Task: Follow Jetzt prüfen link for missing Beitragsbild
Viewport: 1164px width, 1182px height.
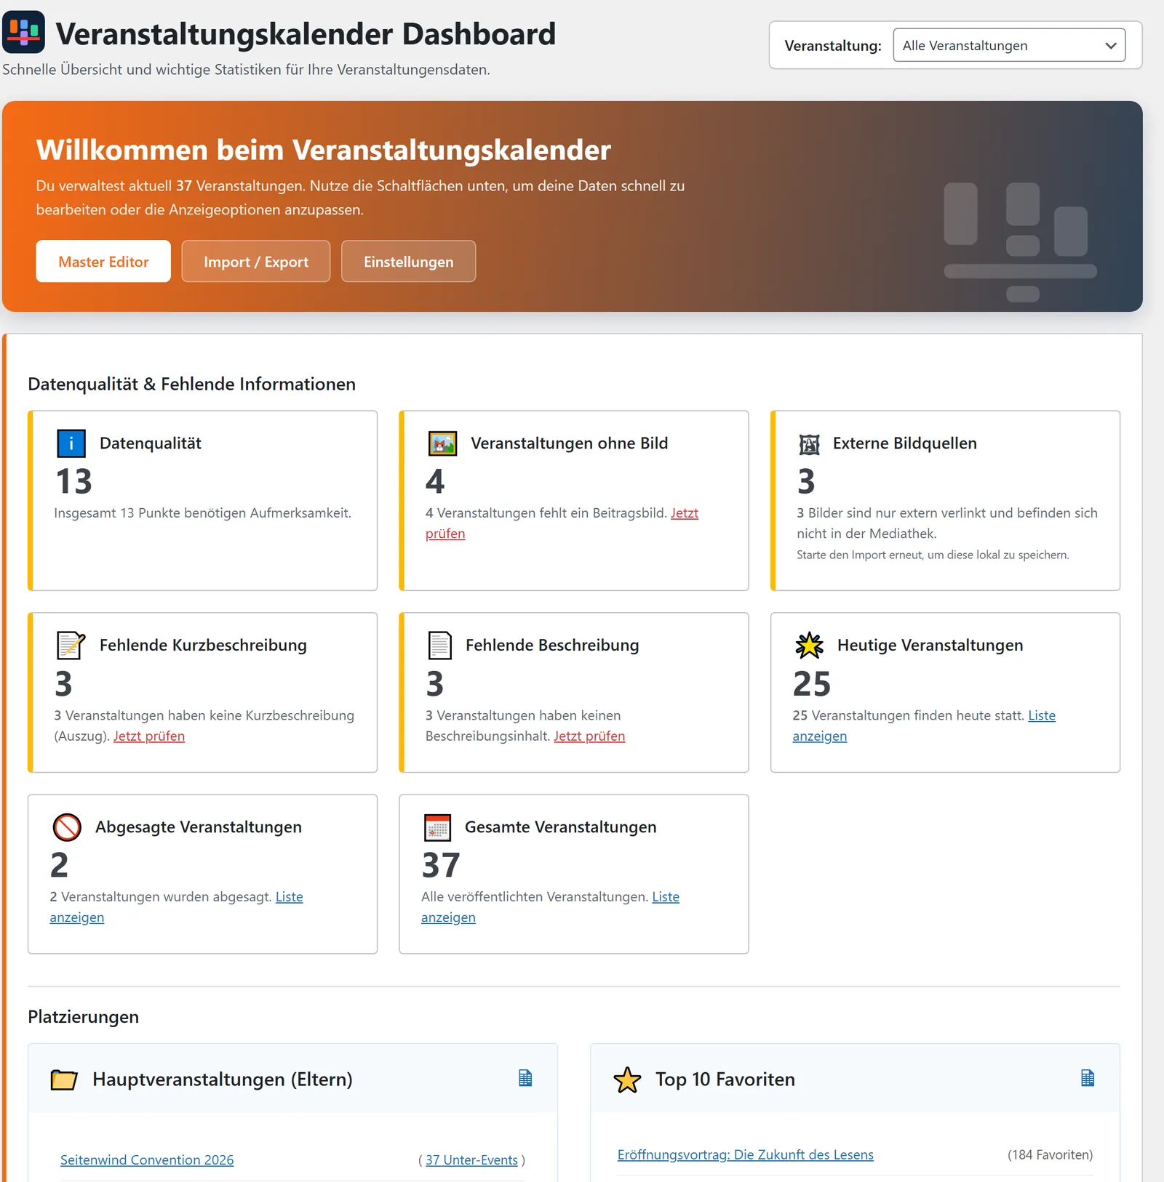Action: click(x=684, y=512)
